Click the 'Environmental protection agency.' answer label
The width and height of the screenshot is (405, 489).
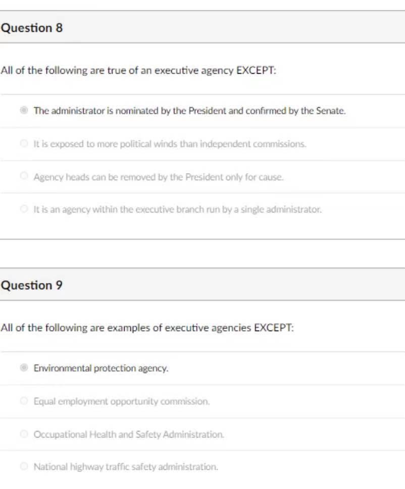(101, 368)
